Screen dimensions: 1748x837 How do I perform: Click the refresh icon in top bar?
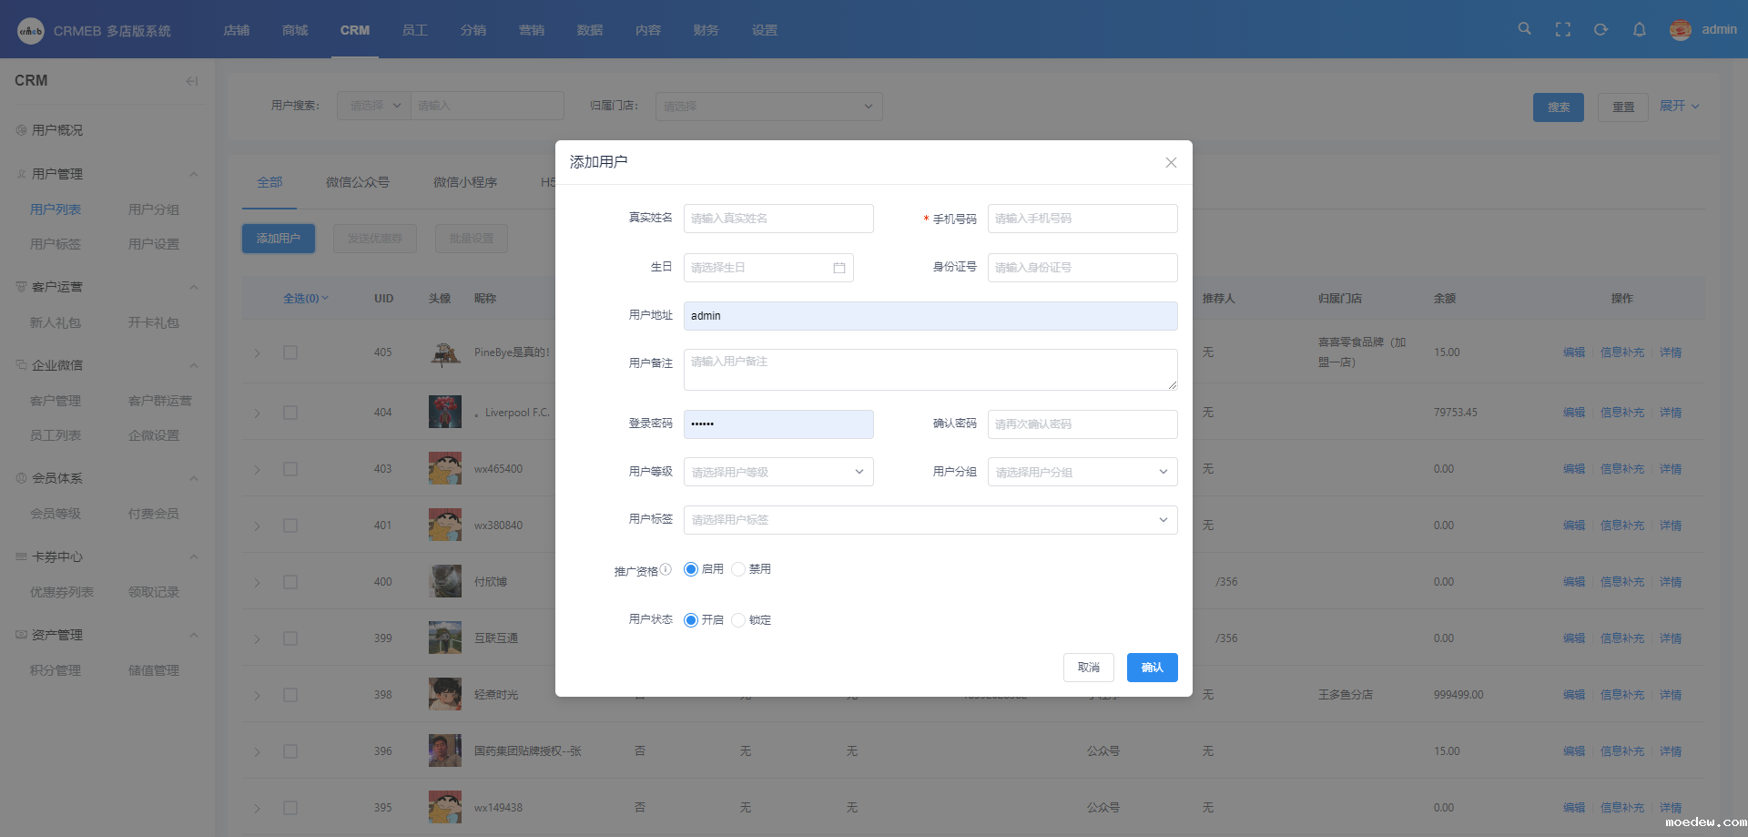1601,30
